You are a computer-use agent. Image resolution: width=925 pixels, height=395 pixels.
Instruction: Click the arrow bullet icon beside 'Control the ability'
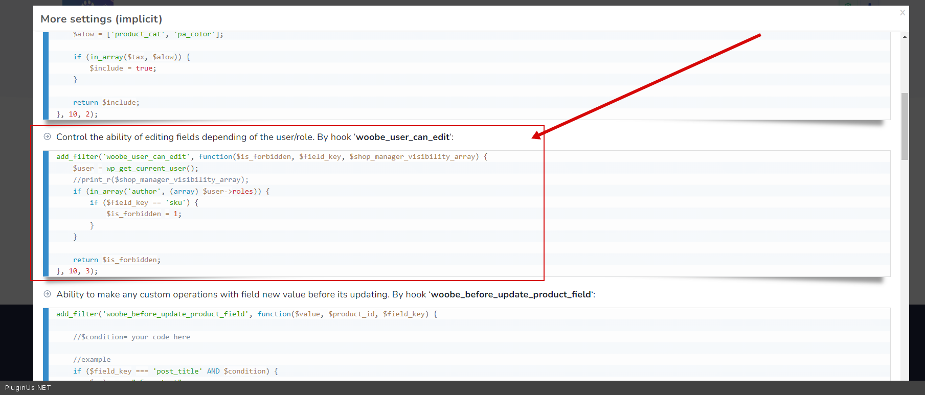point(48,136)
